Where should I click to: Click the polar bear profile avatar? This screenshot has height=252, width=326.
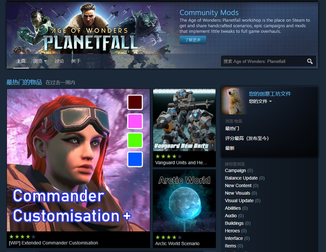[234, 101]
